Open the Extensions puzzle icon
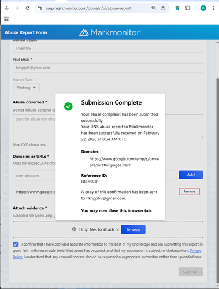Screen dimensions: 219x289 188,8
